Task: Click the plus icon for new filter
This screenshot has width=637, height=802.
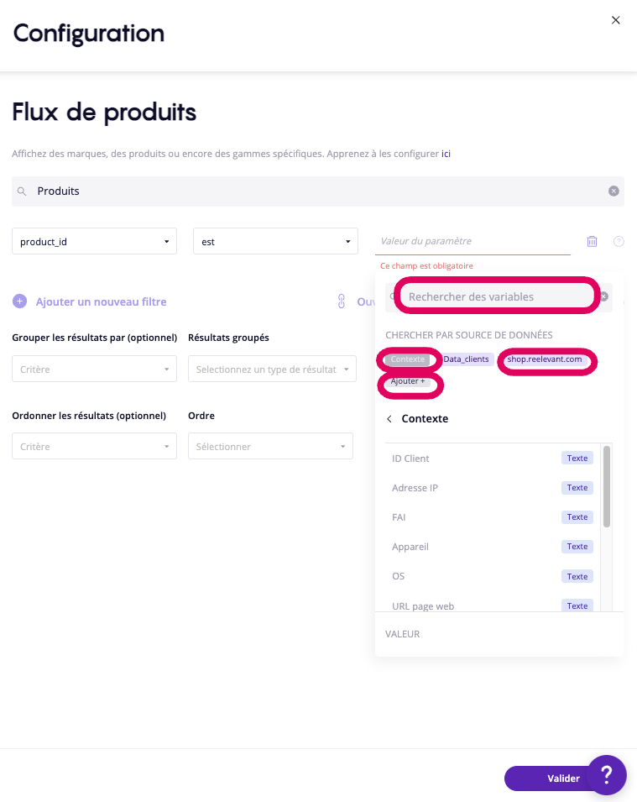Action: pyautogui.click(x=19, y=301)
